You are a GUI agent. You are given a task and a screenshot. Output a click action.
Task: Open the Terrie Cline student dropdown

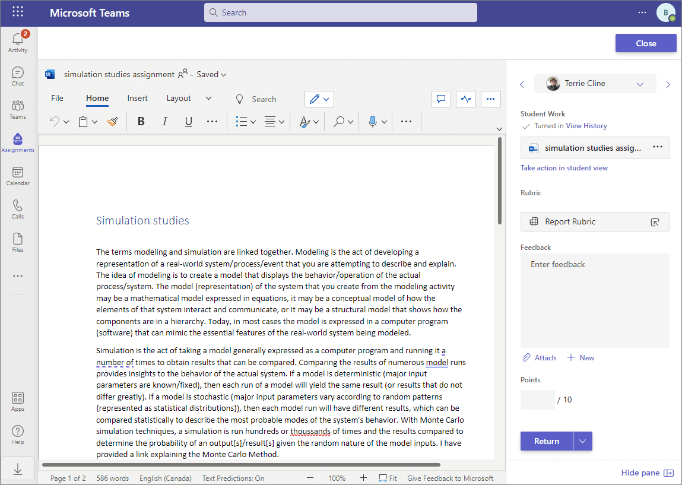click(640, 84)
